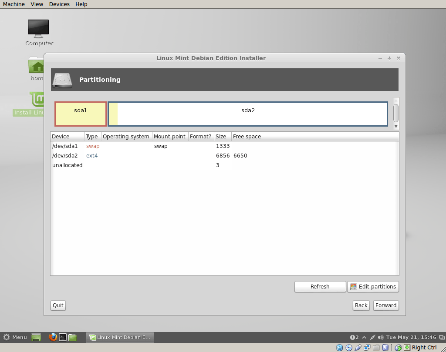
Task: Click Forward to continue installation
Action: pyautogui.click(x=385, y=305)
